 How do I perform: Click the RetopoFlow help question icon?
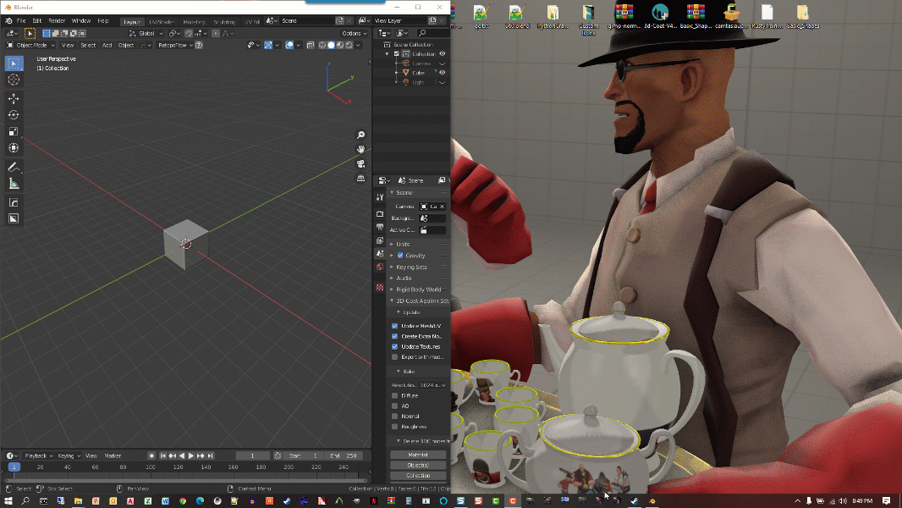coord(199,45)
